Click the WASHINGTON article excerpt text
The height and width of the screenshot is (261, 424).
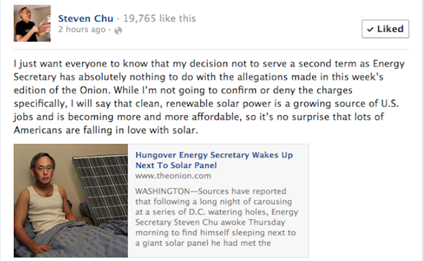[217, 217]
